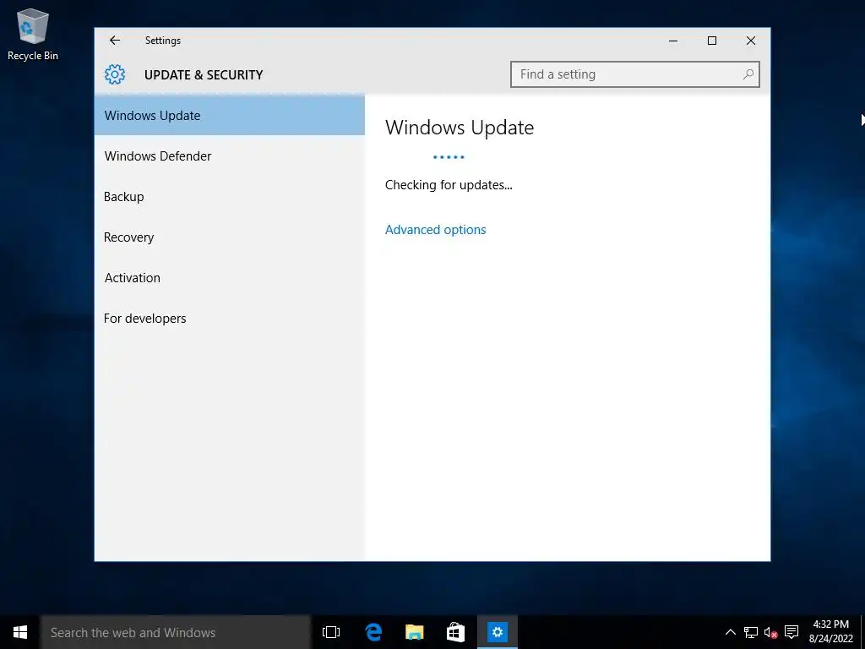Open the Activation section
This screenshot has height=649, width=865.
point(230,277)
